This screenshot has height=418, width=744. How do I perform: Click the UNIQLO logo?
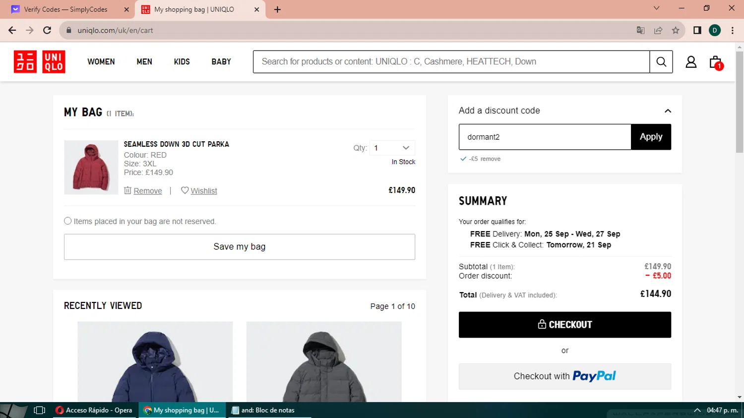40,62
